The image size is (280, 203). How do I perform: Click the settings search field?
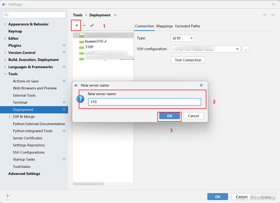point(34,15)
